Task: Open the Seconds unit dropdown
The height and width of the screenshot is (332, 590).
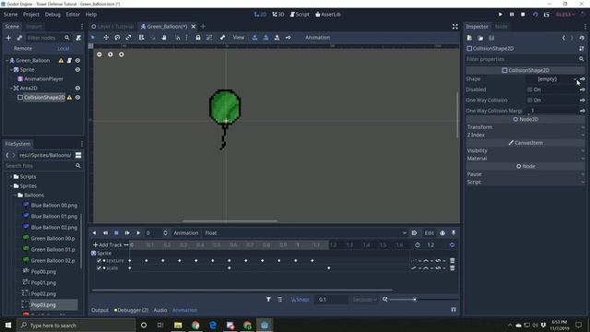Action: click(x=365, y=300)
